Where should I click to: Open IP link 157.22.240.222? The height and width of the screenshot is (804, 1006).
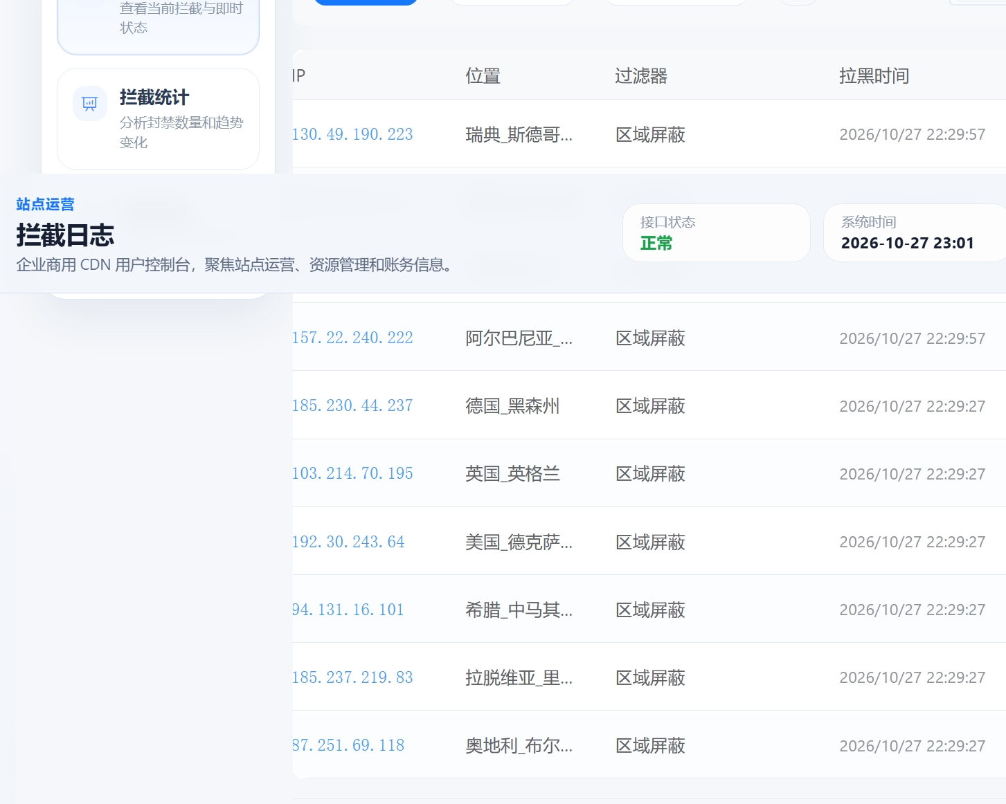[x=352, y=338]
